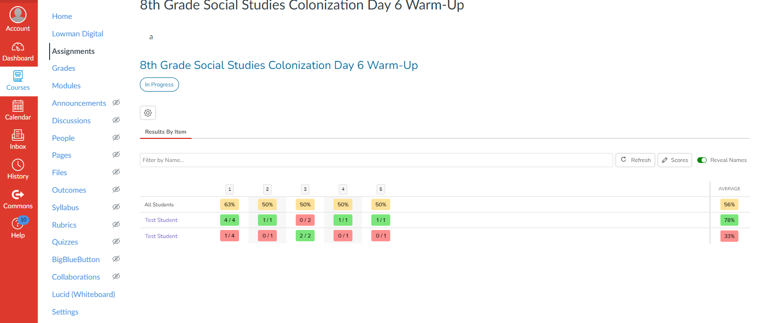
Task: Click the Filter by Name input field
Action: [x=377, y=160]
